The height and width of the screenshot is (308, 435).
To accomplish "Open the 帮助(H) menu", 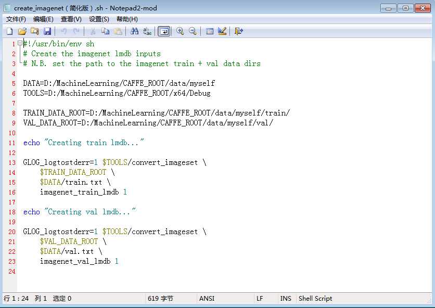I will click(x=127, y=19).
